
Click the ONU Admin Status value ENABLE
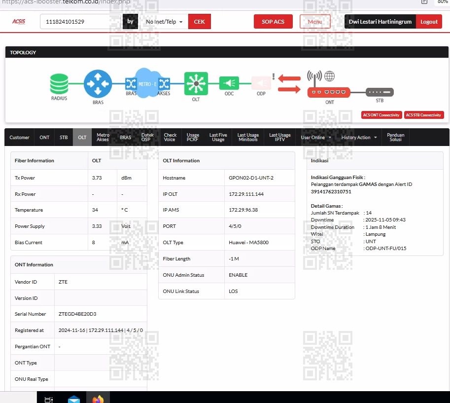(x=238, y=275)
